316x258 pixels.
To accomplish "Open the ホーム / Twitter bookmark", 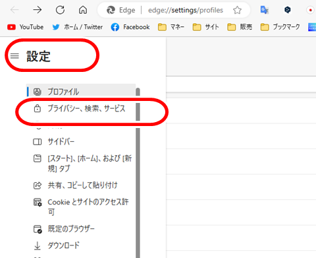I will [78, 27].
